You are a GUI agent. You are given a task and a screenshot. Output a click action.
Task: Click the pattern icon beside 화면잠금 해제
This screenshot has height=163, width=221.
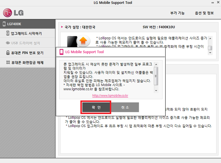click(8, 62)
